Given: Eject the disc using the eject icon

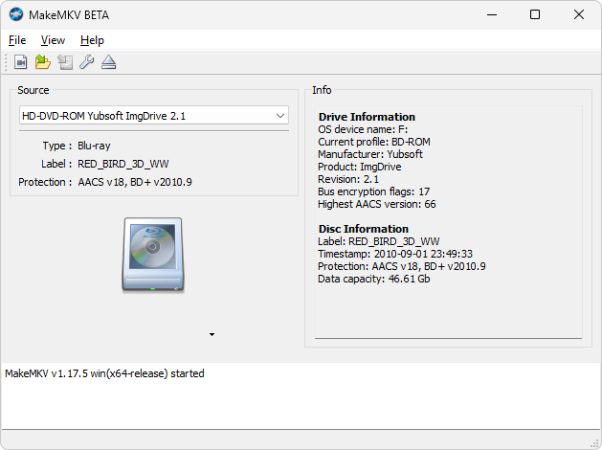Looking at the screenshot, I should coord(109,62).
